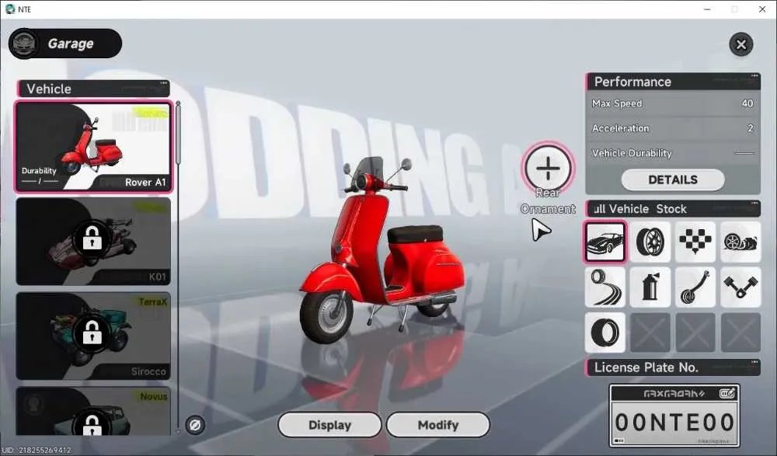
Task: Open the License Plate No. panel dots
Action: click(x=754, y=362)
